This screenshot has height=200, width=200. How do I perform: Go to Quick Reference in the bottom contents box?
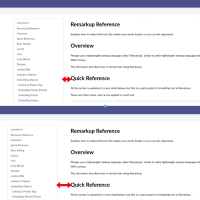coord(19,145)
